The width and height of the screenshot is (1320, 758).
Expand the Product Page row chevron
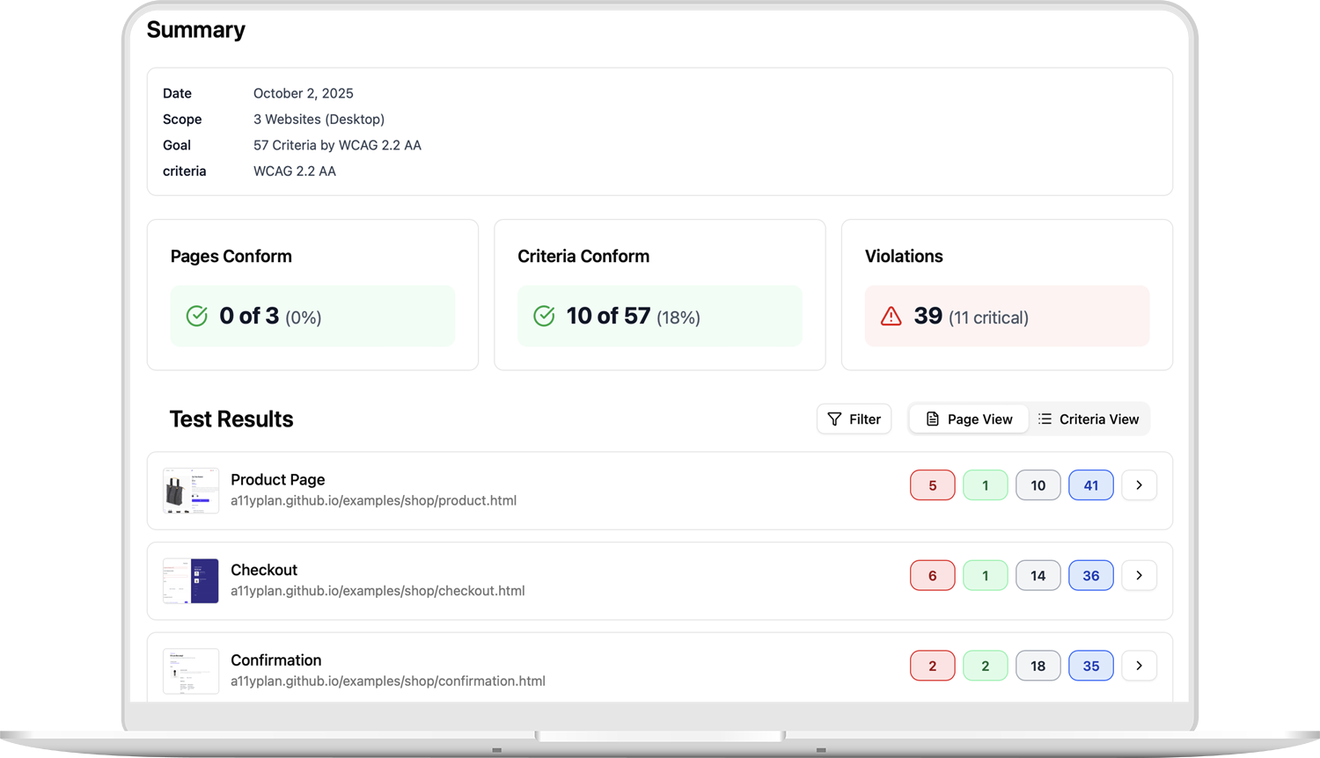point(1139,485)
